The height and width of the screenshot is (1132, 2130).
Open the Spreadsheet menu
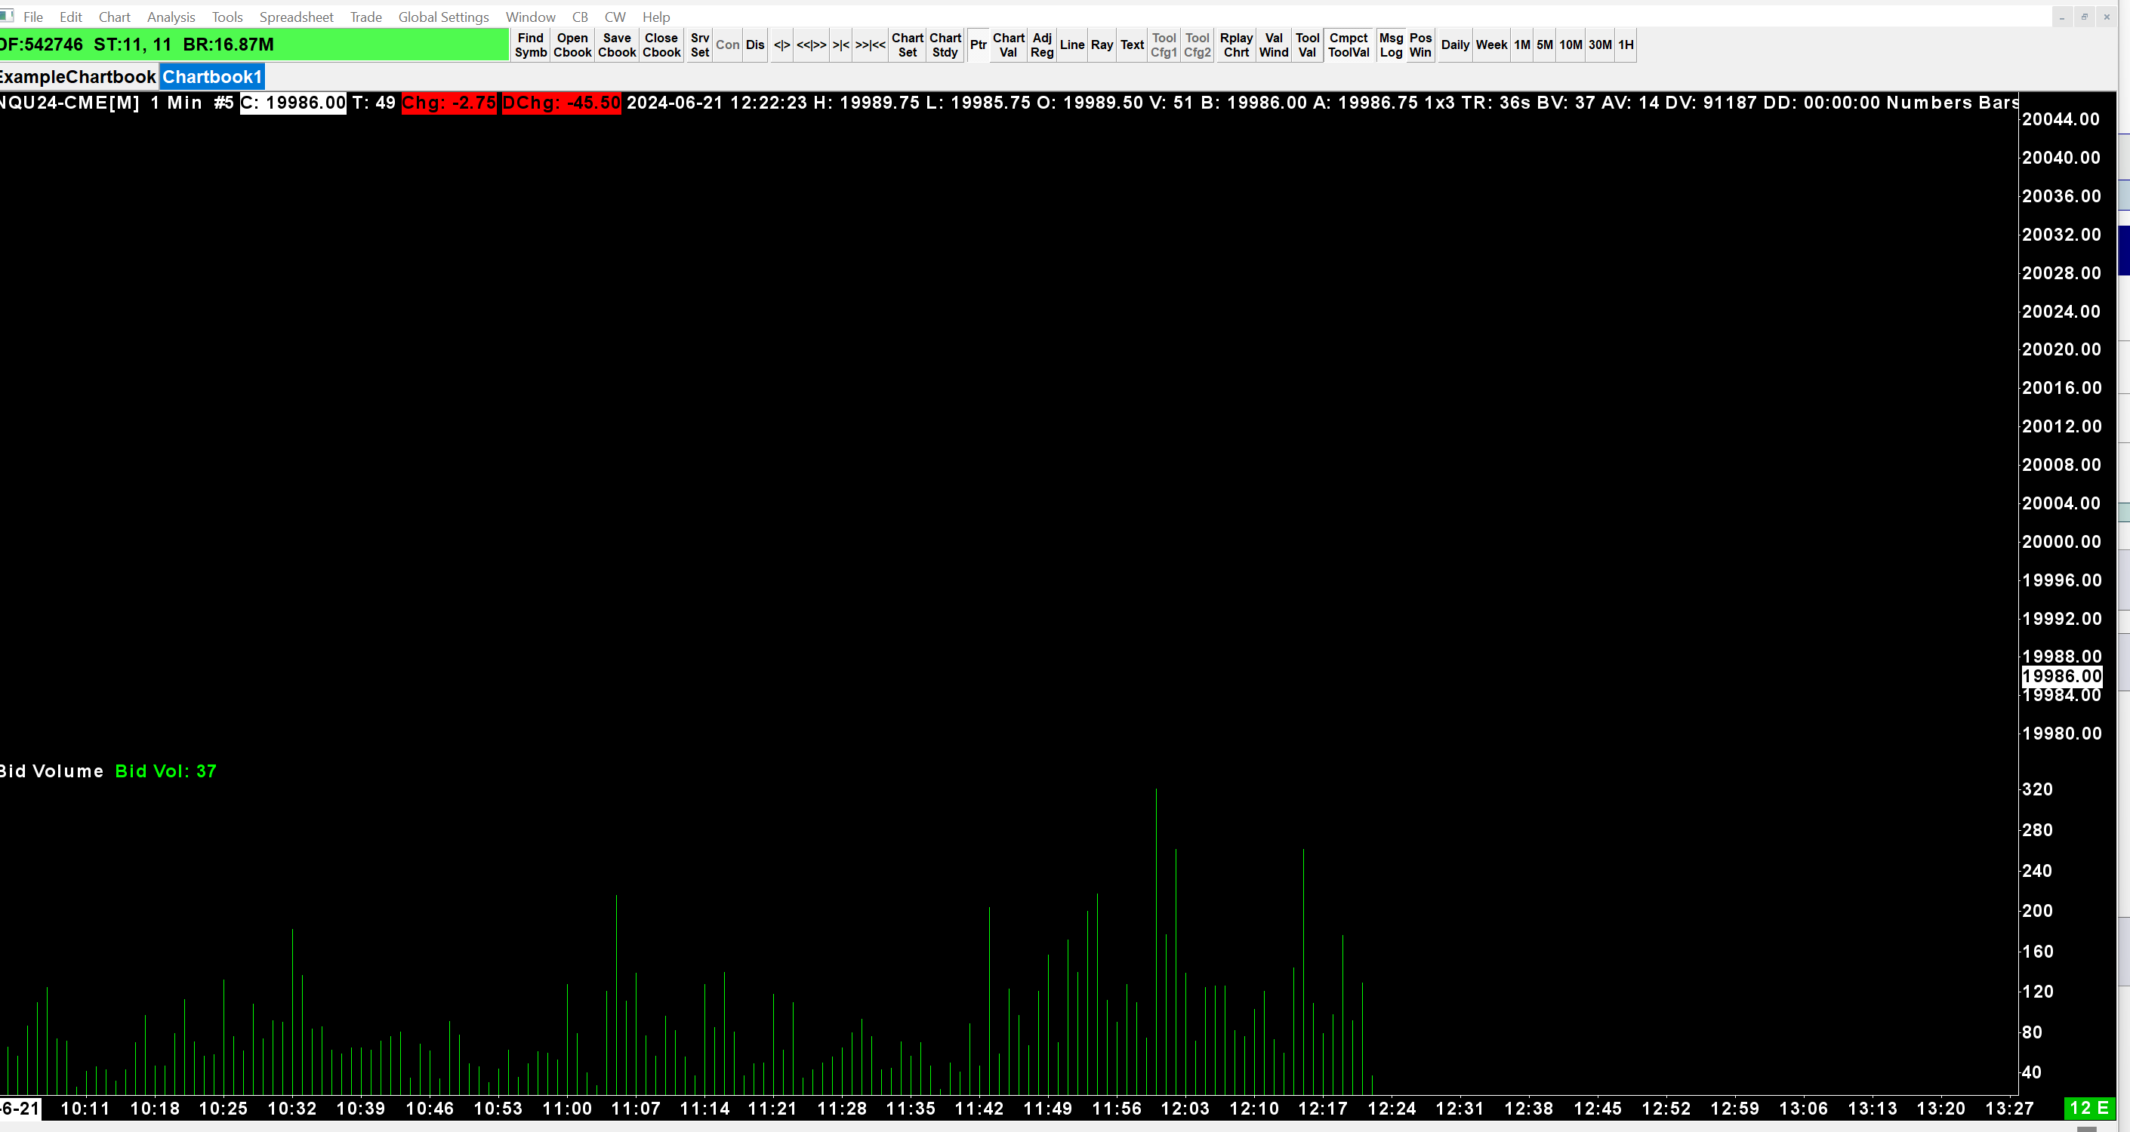coord(296,17)
